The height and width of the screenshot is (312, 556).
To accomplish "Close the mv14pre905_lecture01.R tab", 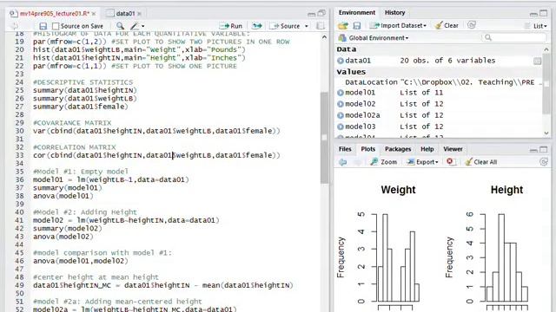I will [94, 14].
